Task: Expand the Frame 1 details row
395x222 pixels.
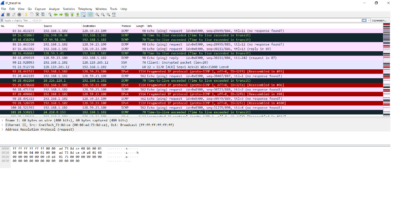Action: 2,120
